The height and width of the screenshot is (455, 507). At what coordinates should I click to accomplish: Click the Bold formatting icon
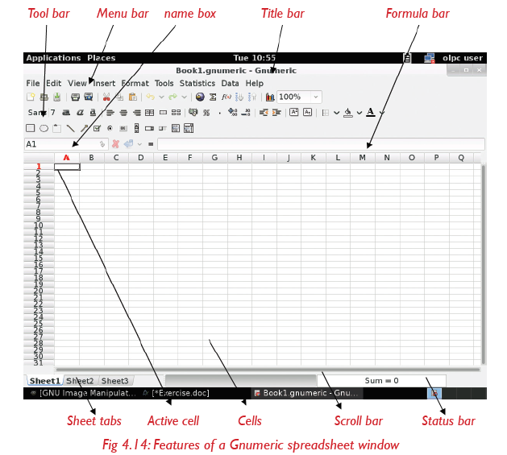point(66,113)
